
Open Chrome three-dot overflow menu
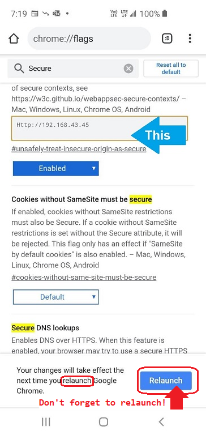[190, 39]
